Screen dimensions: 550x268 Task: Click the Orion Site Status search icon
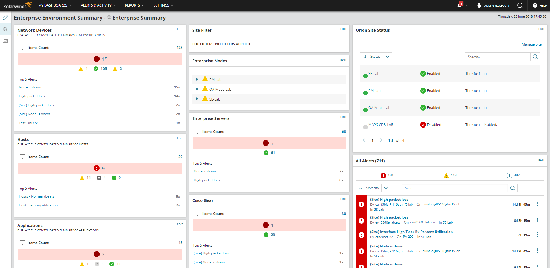[535, 57]
